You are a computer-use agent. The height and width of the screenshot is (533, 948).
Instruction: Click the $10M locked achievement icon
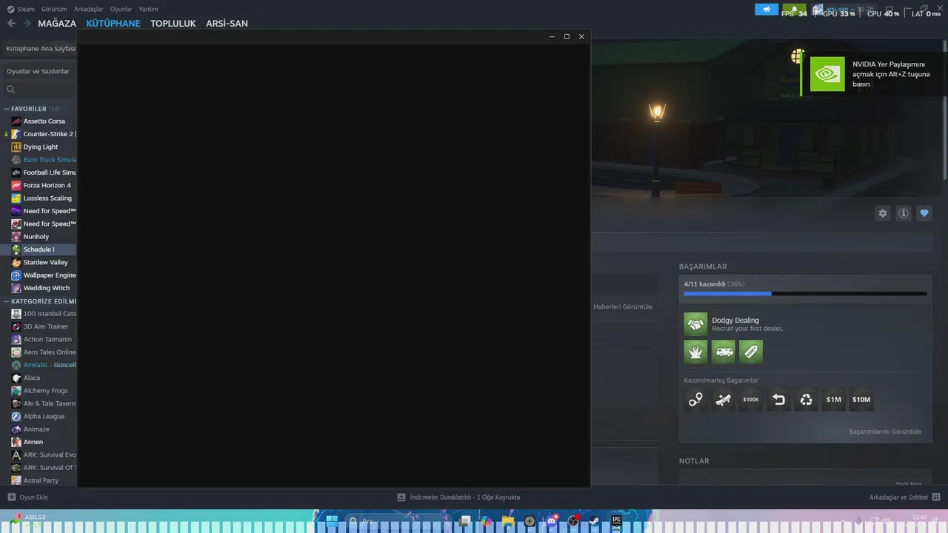click(x=861, y=400)
